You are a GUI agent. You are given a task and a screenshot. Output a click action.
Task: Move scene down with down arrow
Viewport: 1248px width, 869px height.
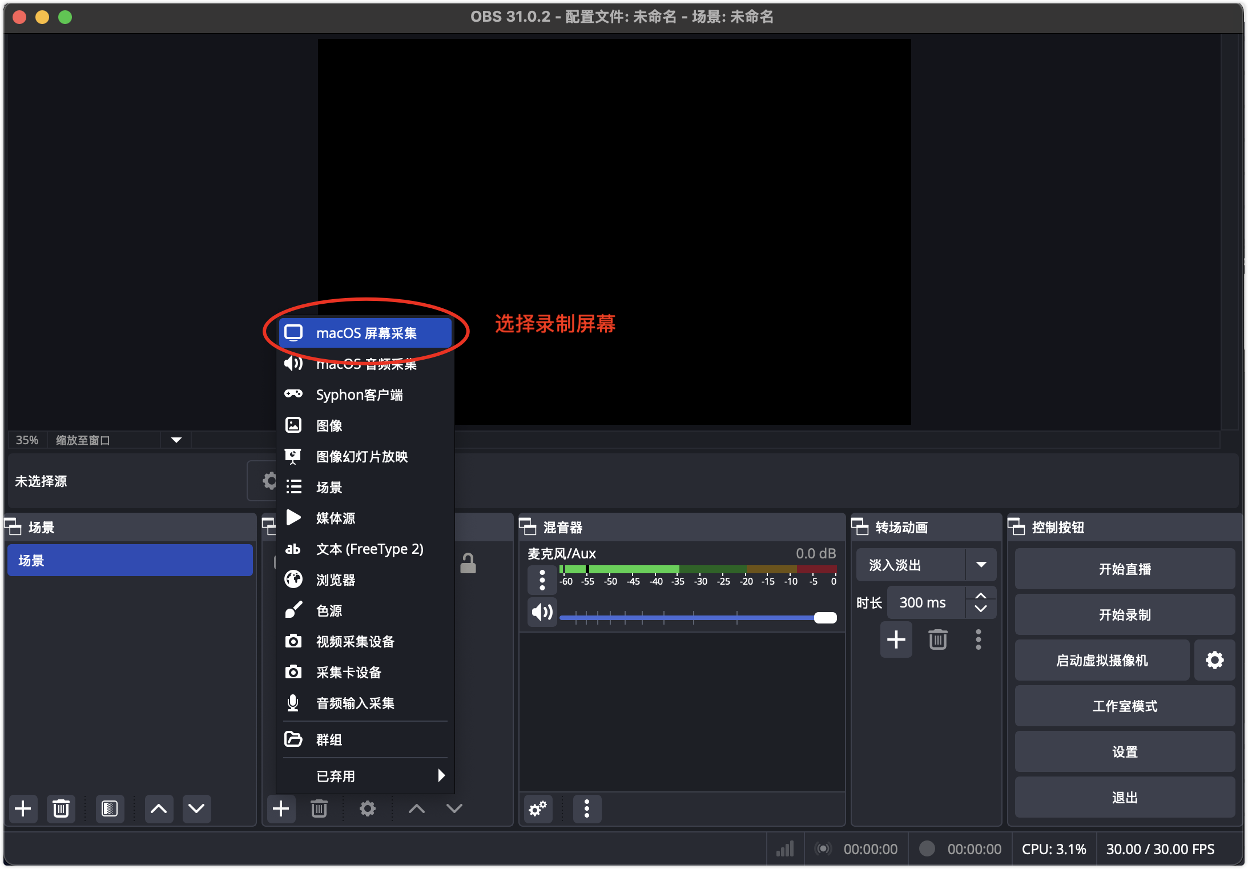(196, 808)
